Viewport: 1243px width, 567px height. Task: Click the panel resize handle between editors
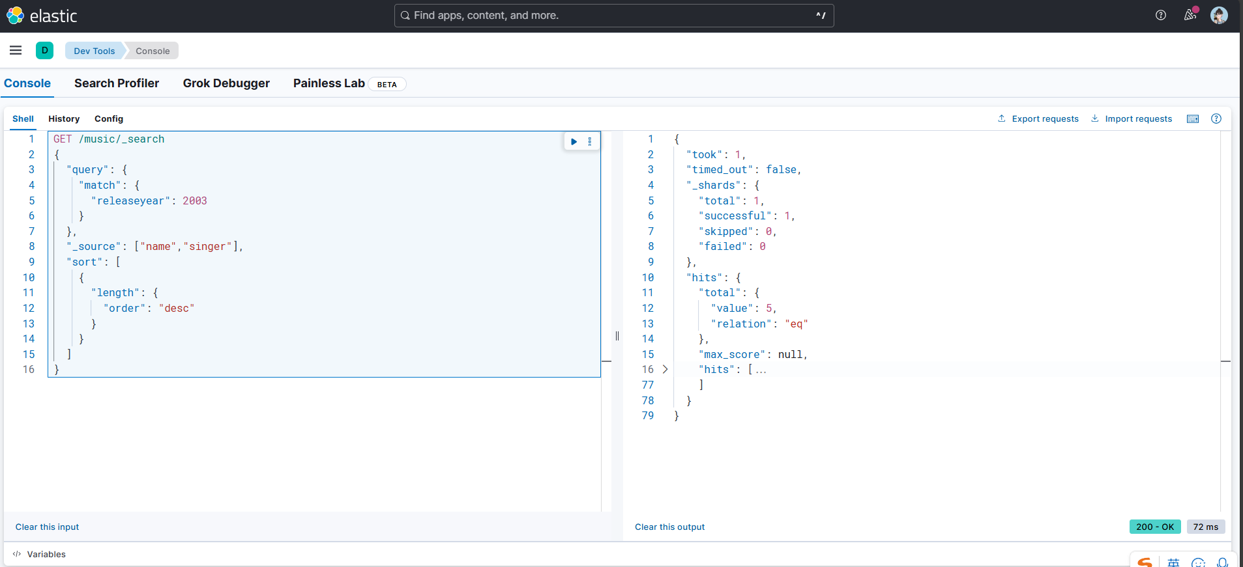pyautogui.click(x=617, y=336)
